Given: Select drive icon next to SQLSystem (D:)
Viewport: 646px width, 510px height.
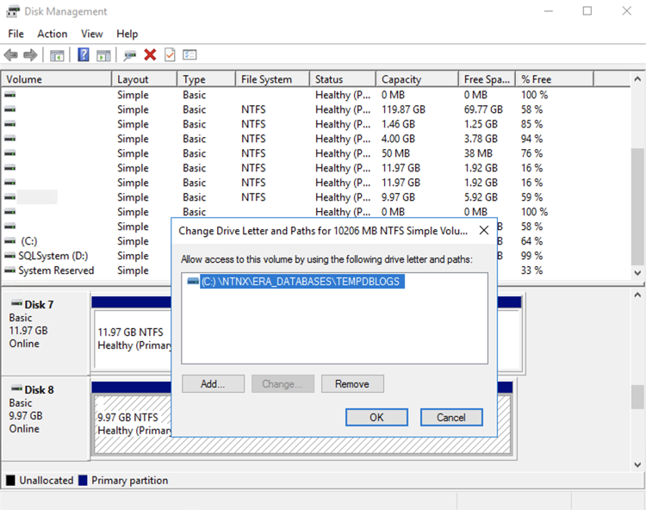Looking at the screenshot, I should pyautogui.click(x=9, y=256).
